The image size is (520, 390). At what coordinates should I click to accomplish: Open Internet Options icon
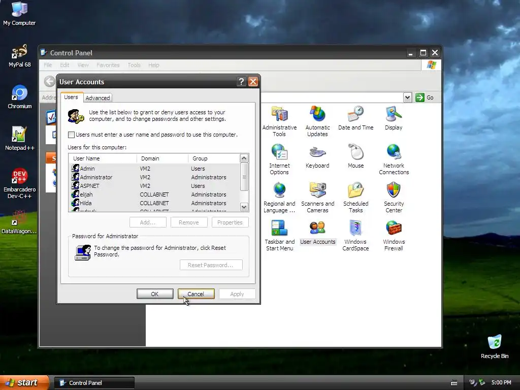click(279, 159)
